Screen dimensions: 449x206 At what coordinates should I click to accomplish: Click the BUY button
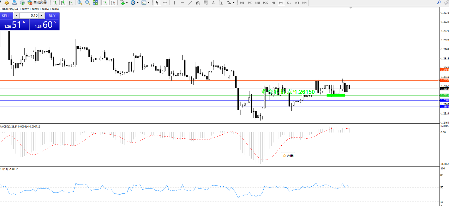pos(52,16)
